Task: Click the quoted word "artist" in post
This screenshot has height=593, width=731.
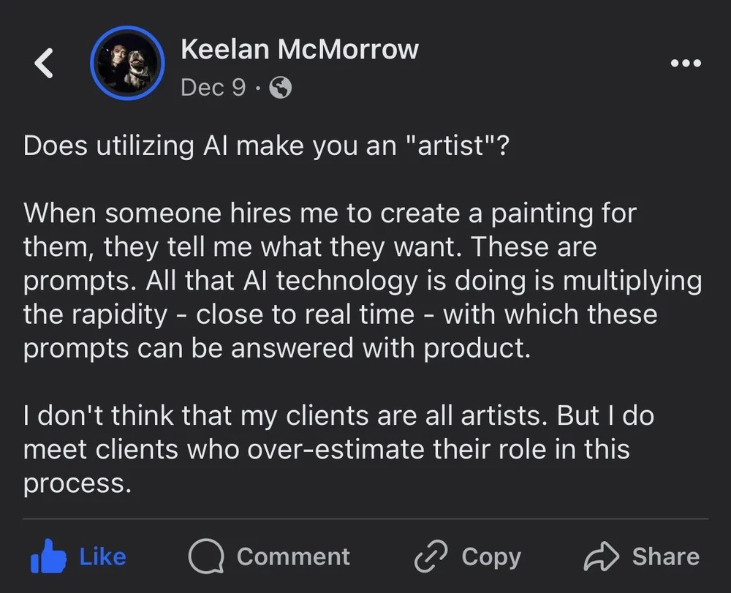Action: (x=452, y=146)
